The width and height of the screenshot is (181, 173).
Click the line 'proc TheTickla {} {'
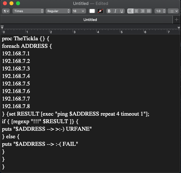tap(26, 39)
